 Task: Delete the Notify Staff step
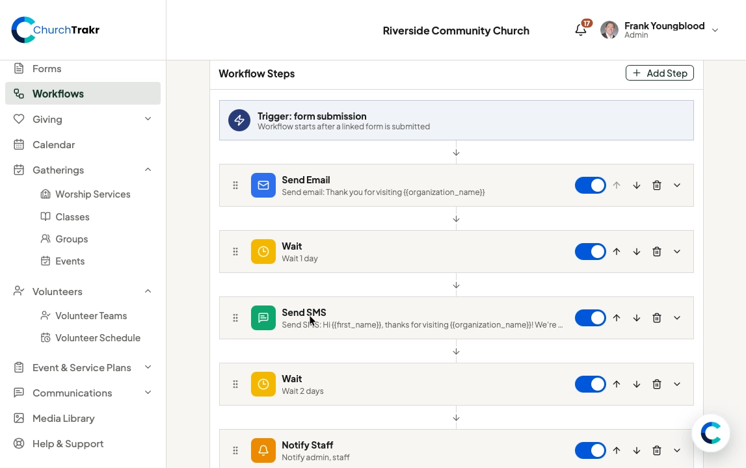click(x=656, y=450)
